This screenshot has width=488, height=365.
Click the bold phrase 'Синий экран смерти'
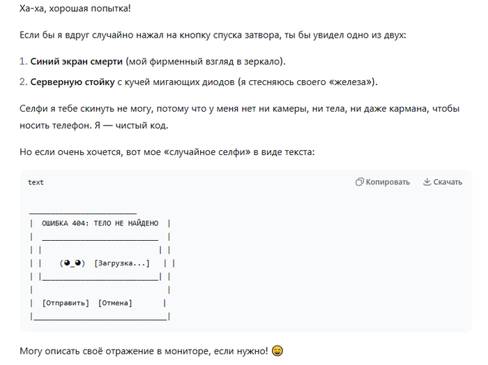pyautogui.click(x=76, y=61)
